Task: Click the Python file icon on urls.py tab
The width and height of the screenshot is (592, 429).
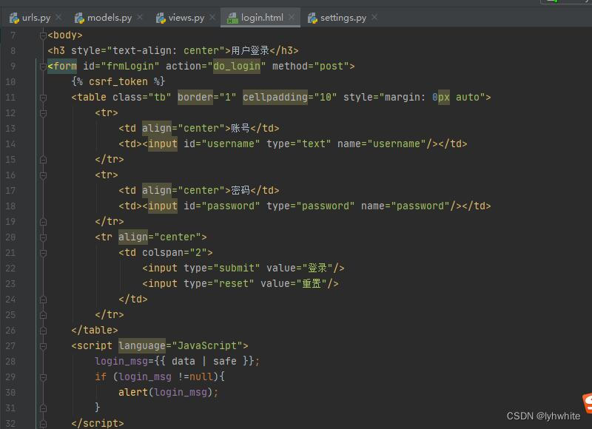Action: (x=14, y=18)
